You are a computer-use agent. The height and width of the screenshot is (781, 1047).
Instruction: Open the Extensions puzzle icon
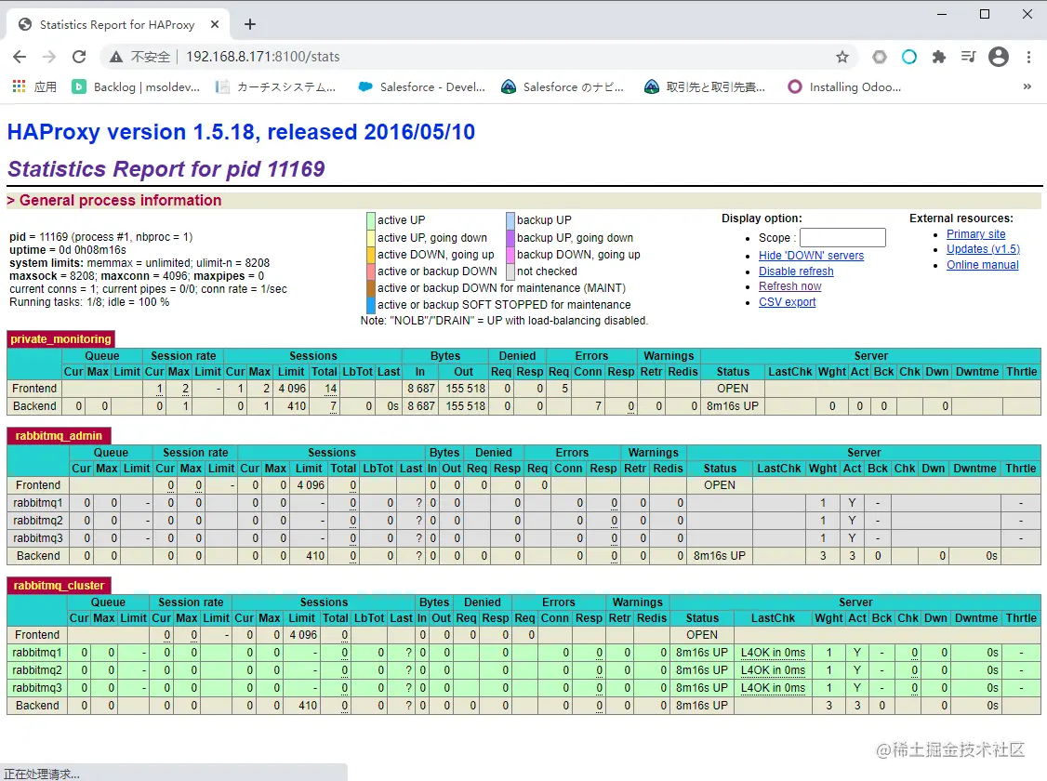(939, 57)
